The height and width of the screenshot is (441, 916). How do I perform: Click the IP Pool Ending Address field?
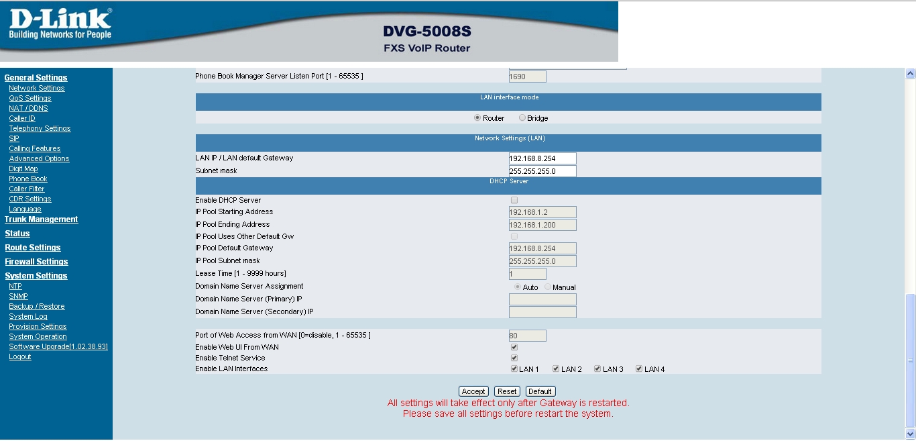pos(542,225)
